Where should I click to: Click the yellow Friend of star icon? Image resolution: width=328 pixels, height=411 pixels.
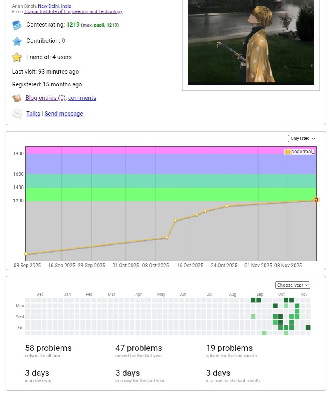[x=17, y=57]
